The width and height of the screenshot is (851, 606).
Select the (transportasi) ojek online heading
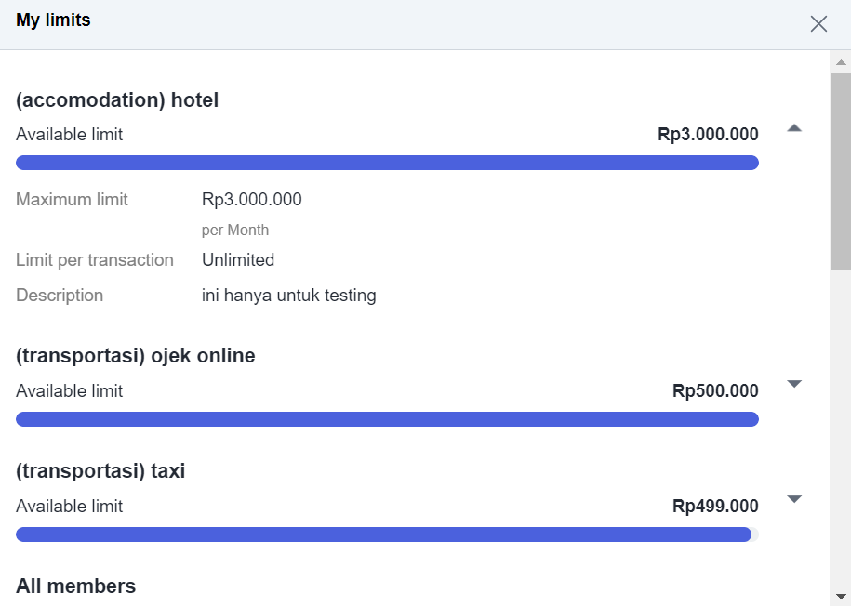[136, 356]
